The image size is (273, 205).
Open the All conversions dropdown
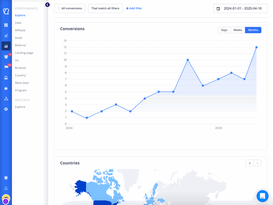pyautogui.click(x=69, y=9)
